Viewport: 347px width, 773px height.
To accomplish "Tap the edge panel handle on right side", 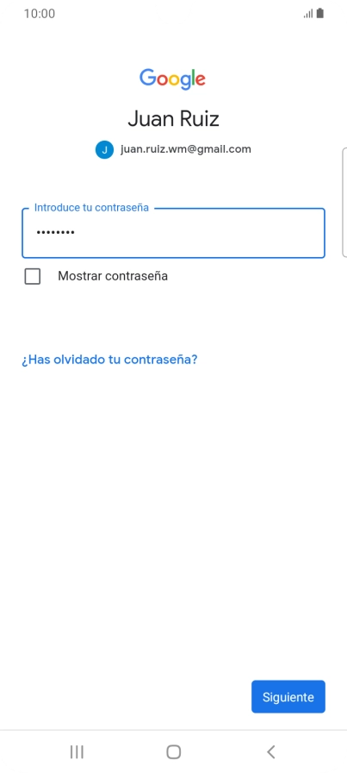I will pyautogui.click(x=344, y=202).
